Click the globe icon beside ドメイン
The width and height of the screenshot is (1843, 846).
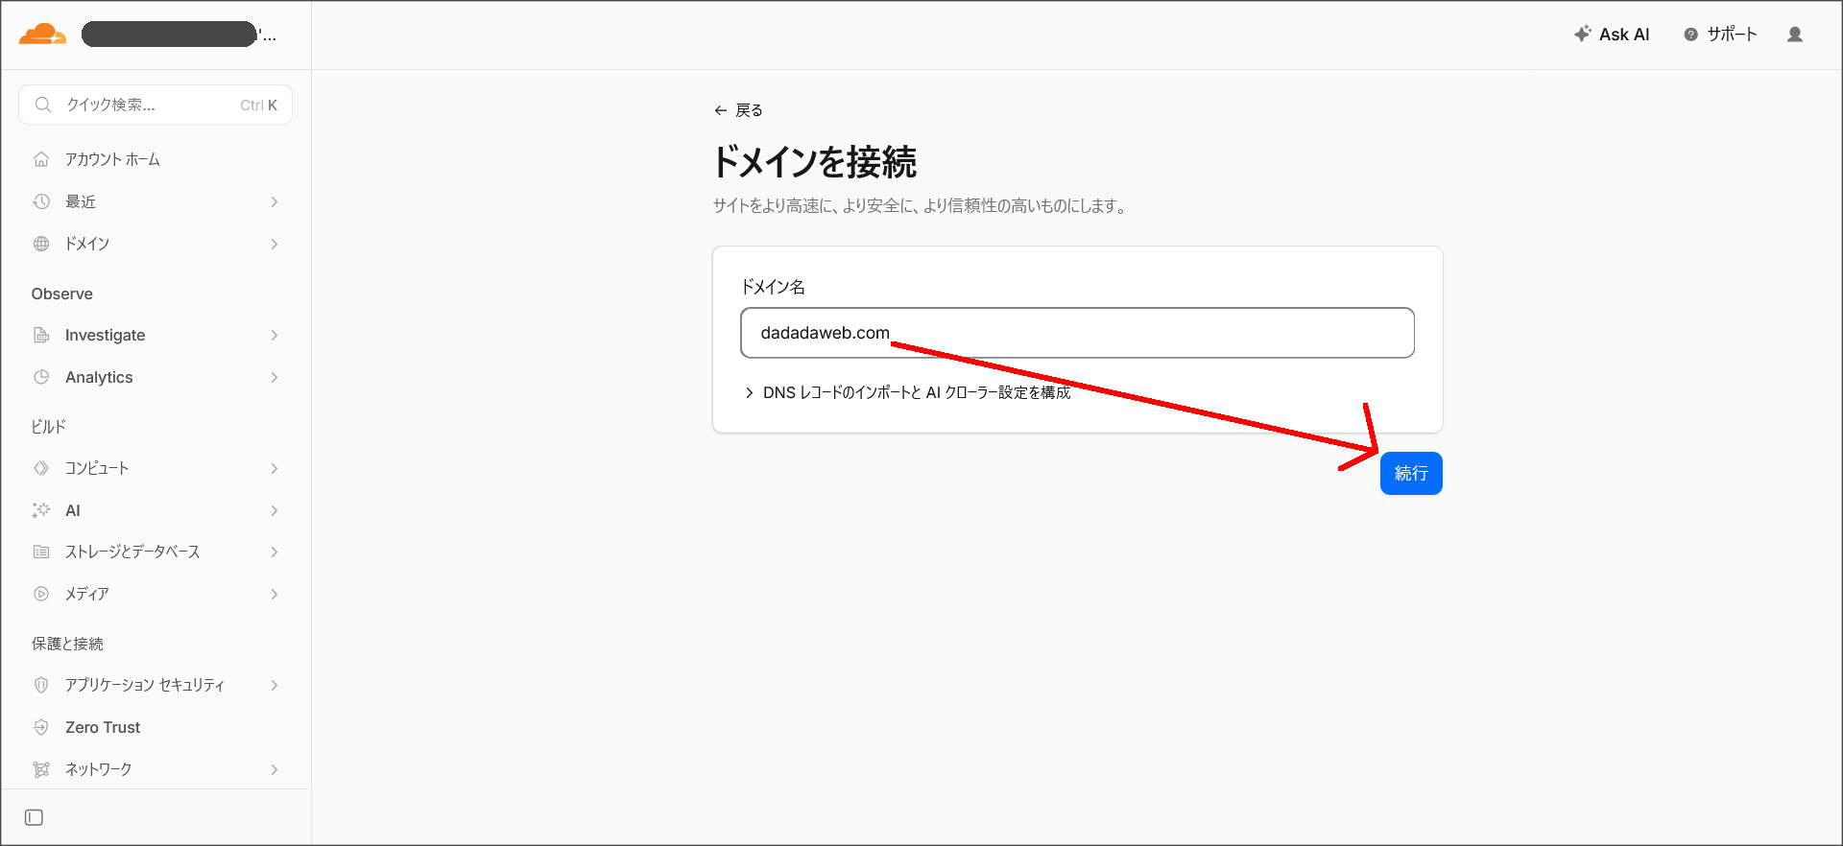41,244
